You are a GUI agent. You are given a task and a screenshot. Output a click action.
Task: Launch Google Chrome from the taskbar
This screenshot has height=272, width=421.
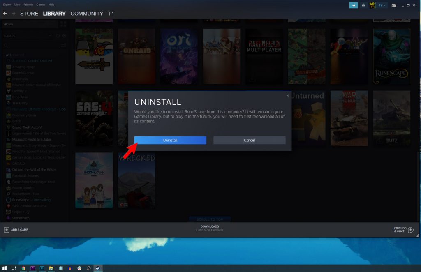23,268
